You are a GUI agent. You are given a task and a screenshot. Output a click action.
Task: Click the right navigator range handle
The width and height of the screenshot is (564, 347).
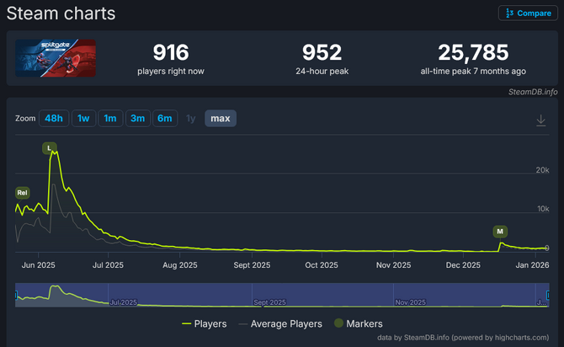(x=549, y=295)
